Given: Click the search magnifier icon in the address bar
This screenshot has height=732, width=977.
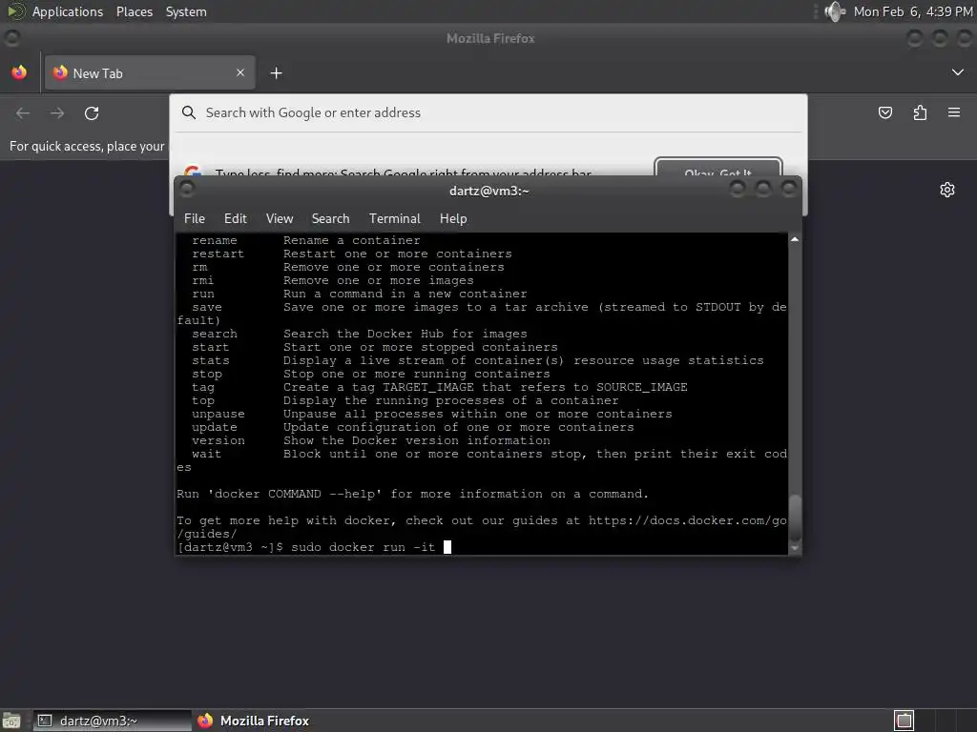Looking at the screenshot, I should (188, 112).
